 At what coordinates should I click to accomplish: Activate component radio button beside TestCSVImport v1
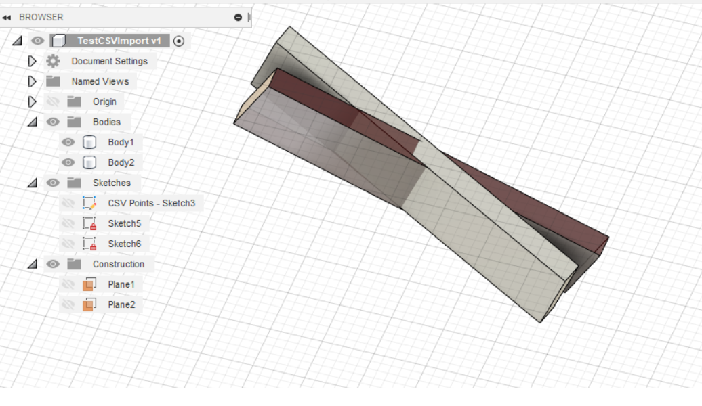coord(179,41)
